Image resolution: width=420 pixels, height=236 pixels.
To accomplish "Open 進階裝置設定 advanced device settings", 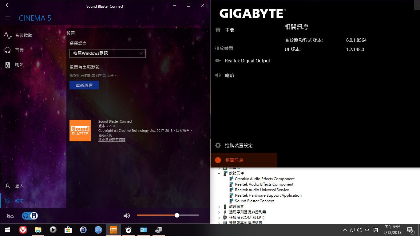I will click(244, 146).
